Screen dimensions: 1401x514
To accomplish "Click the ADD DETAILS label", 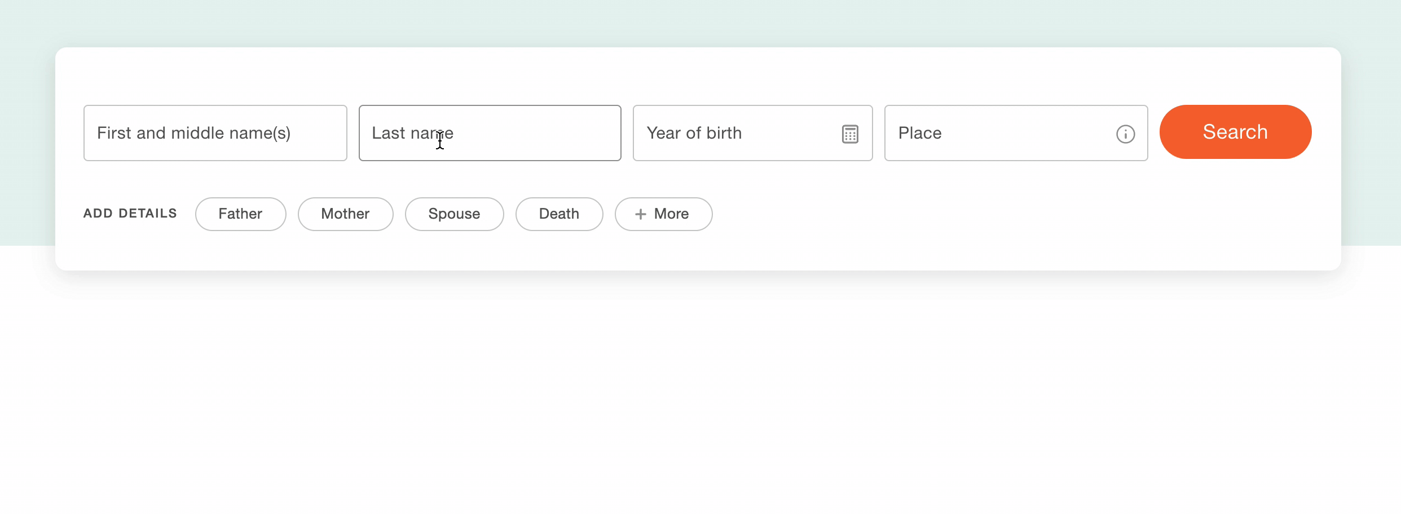I will tap(130, 214).
